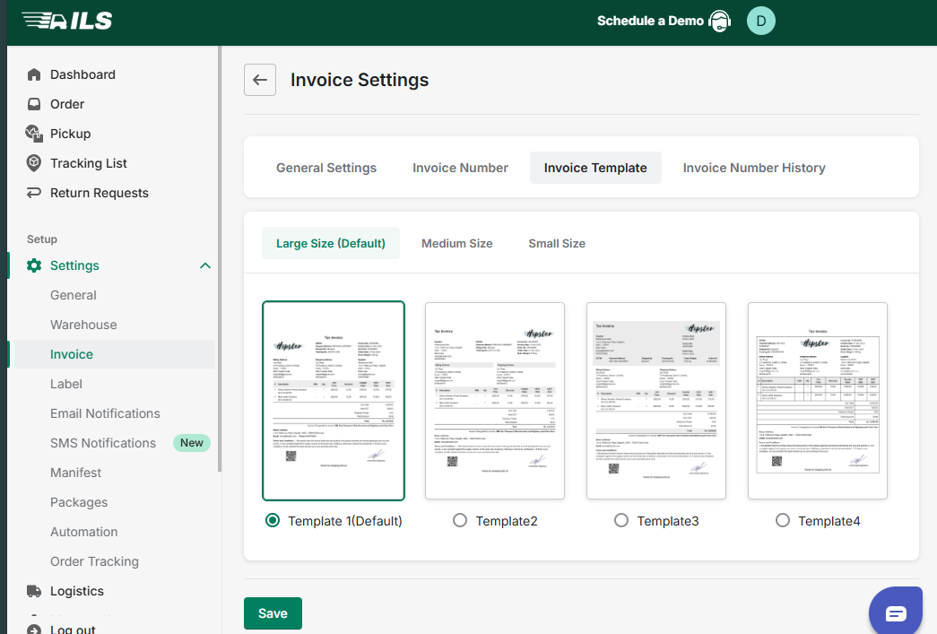This screenshot has height=634, width=937.
Task: Click the Tracking List box icon
Action: coord(34,163)
